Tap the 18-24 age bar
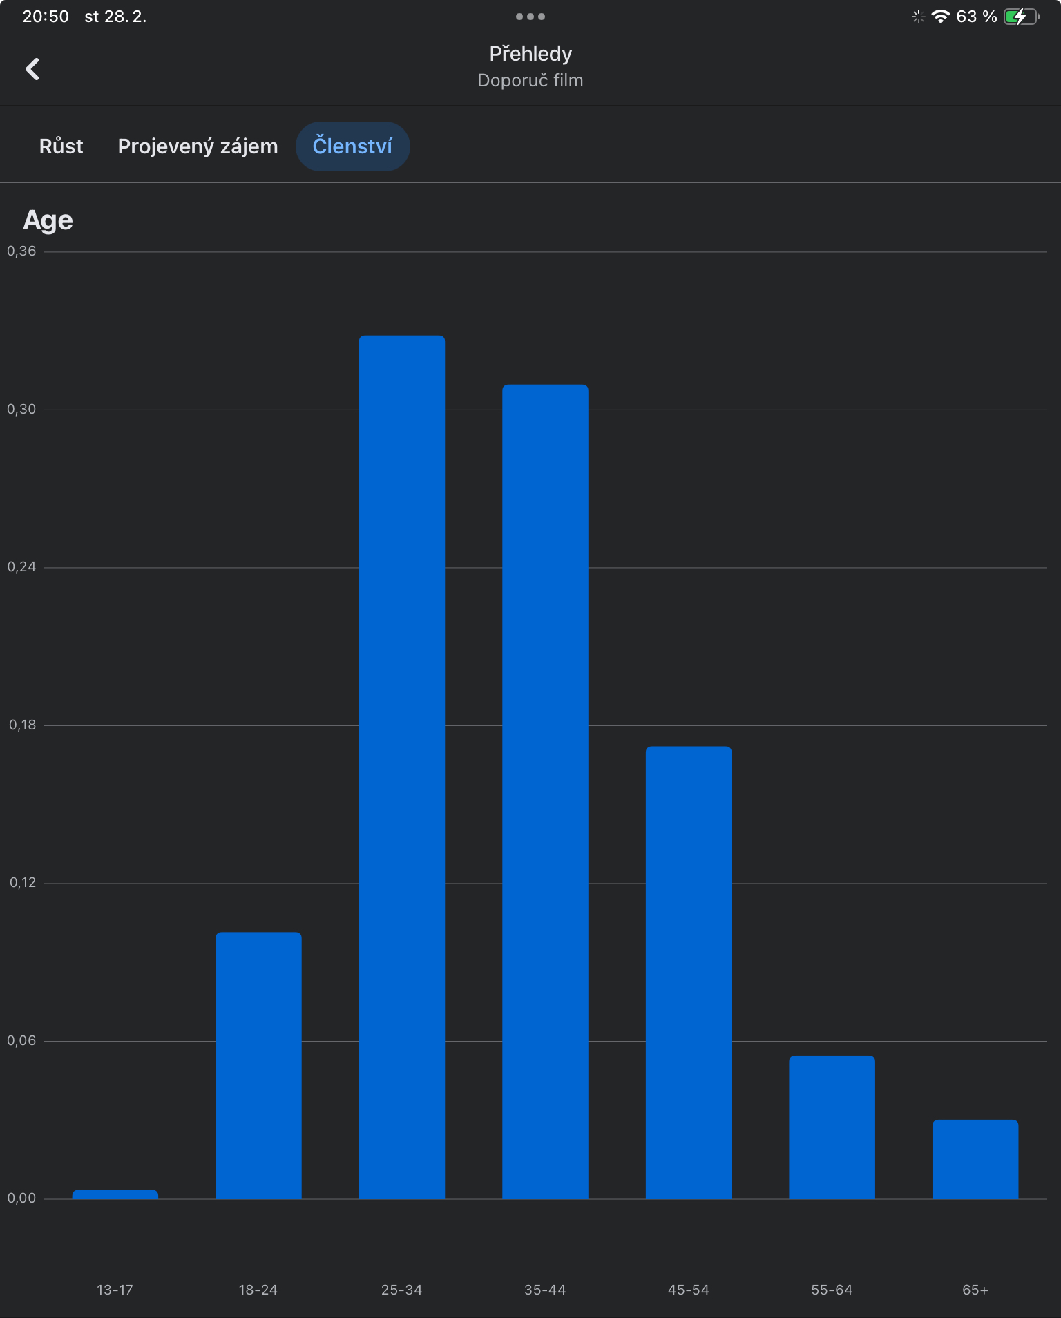The width and height of the screenshot is (1061, 1318). (x=258, y=1065)
